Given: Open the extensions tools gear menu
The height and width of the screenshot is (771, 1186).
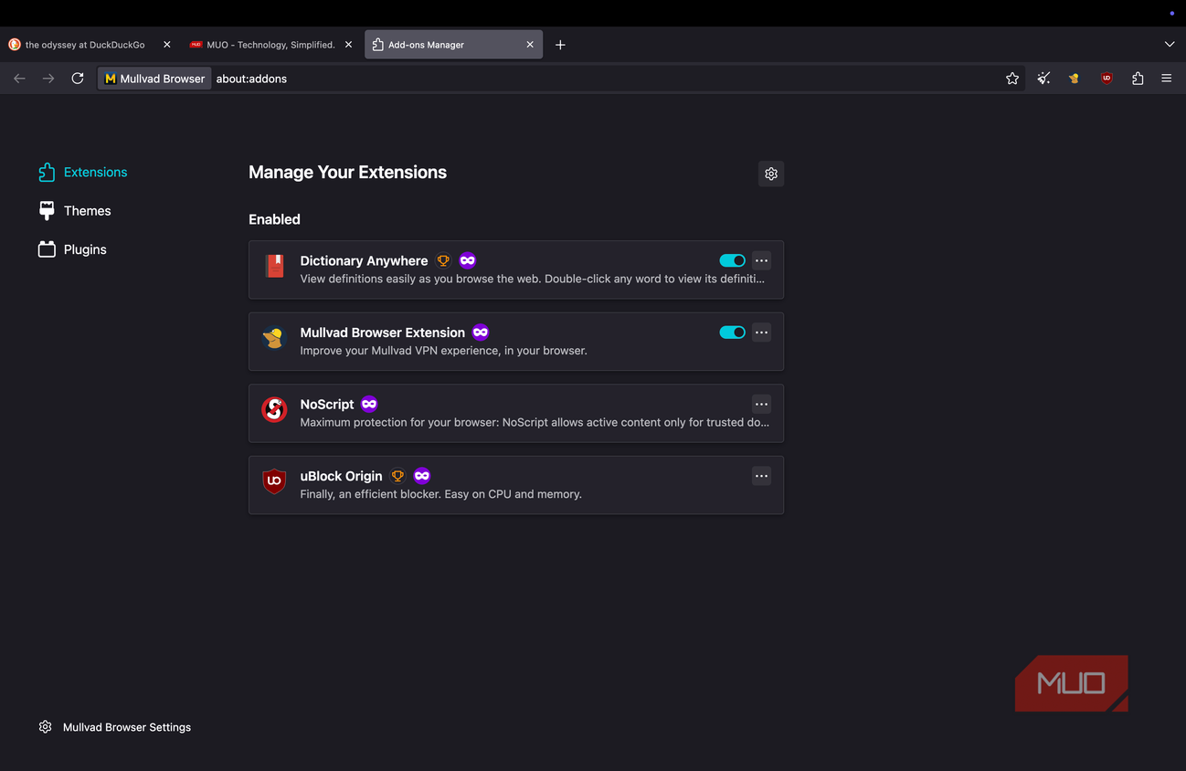Looking at the screenshot, I should tap(771, 174).
